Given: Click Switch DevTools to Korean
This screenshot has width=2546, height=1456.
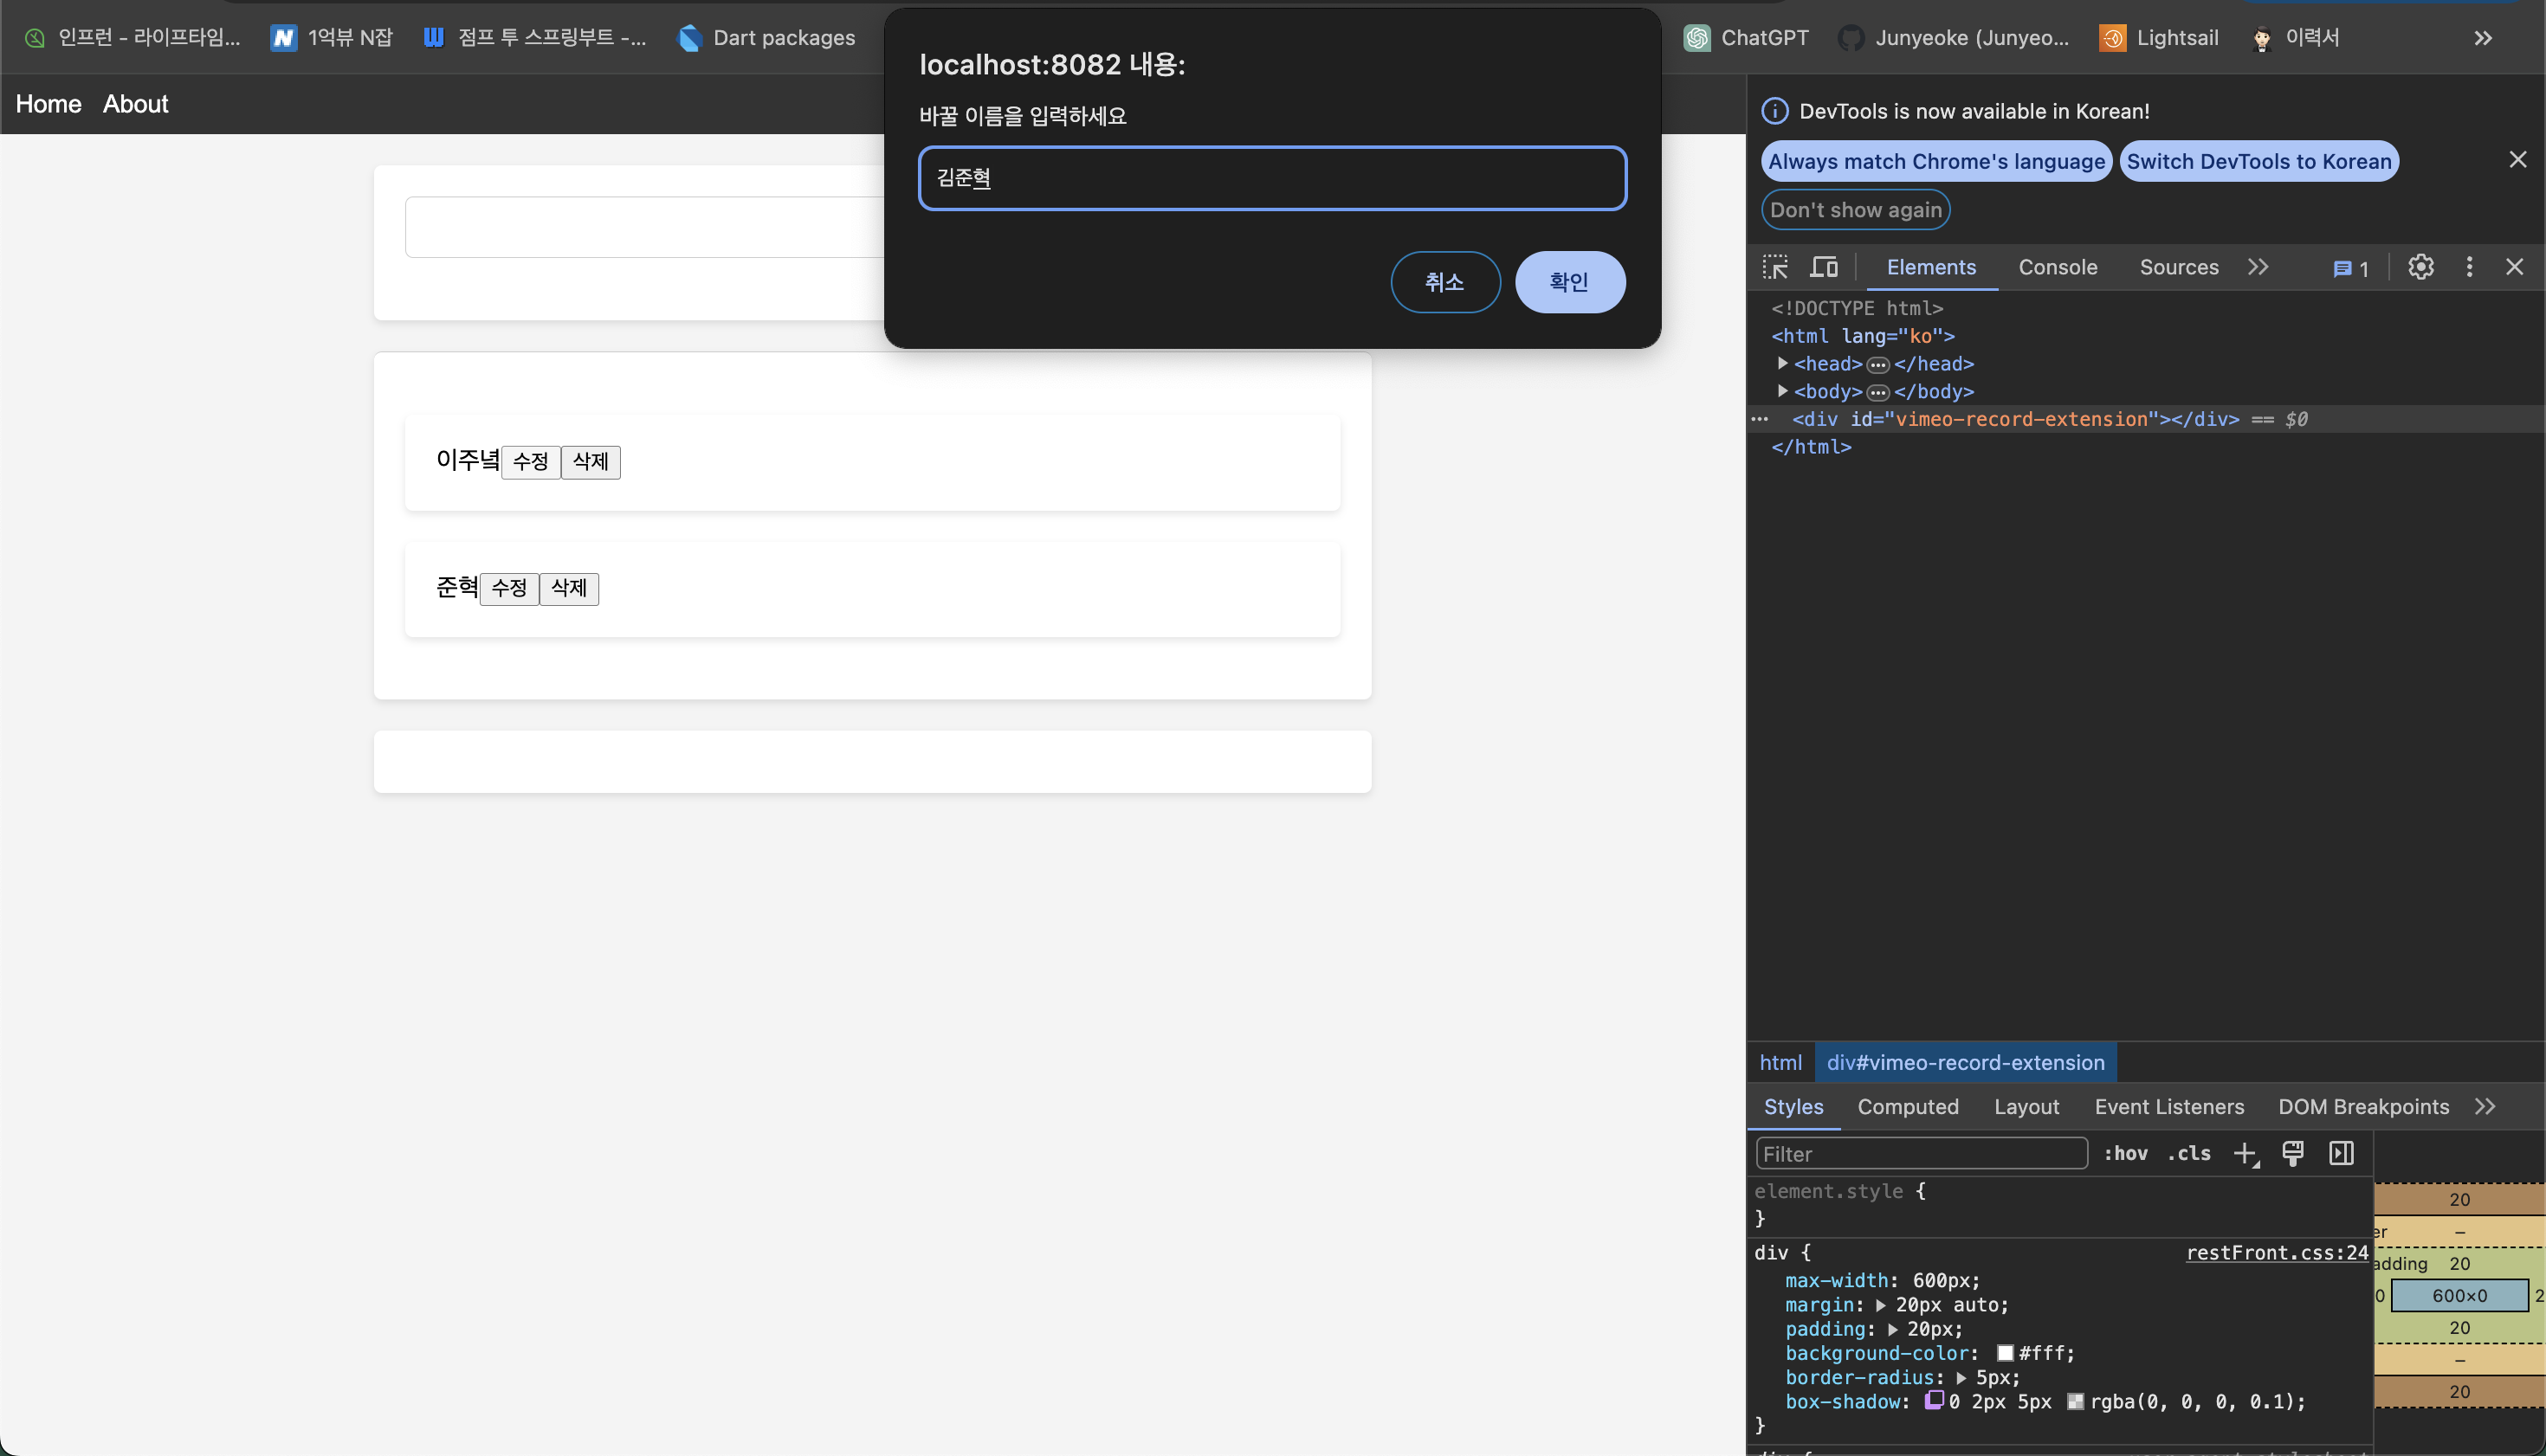Looking at the screenshot, I should click(x=2258, y=161).
